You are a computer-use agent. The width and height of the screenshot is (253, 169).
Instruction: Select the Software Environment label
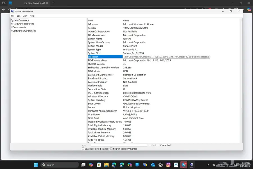pos(24,31)
